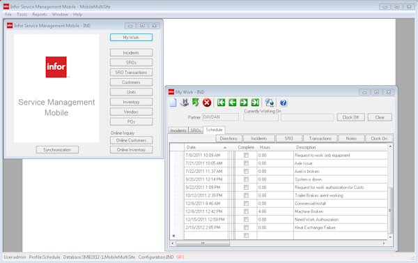Click the My Work button
This screenshot has width=418, height=263.
pos(131,38)
